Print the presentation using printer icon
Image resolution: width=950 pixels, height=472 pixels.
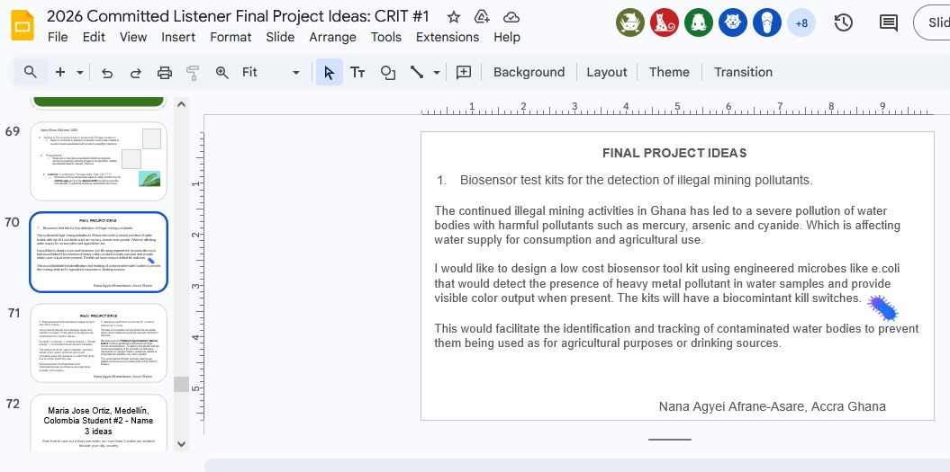(x=165, y=73)
